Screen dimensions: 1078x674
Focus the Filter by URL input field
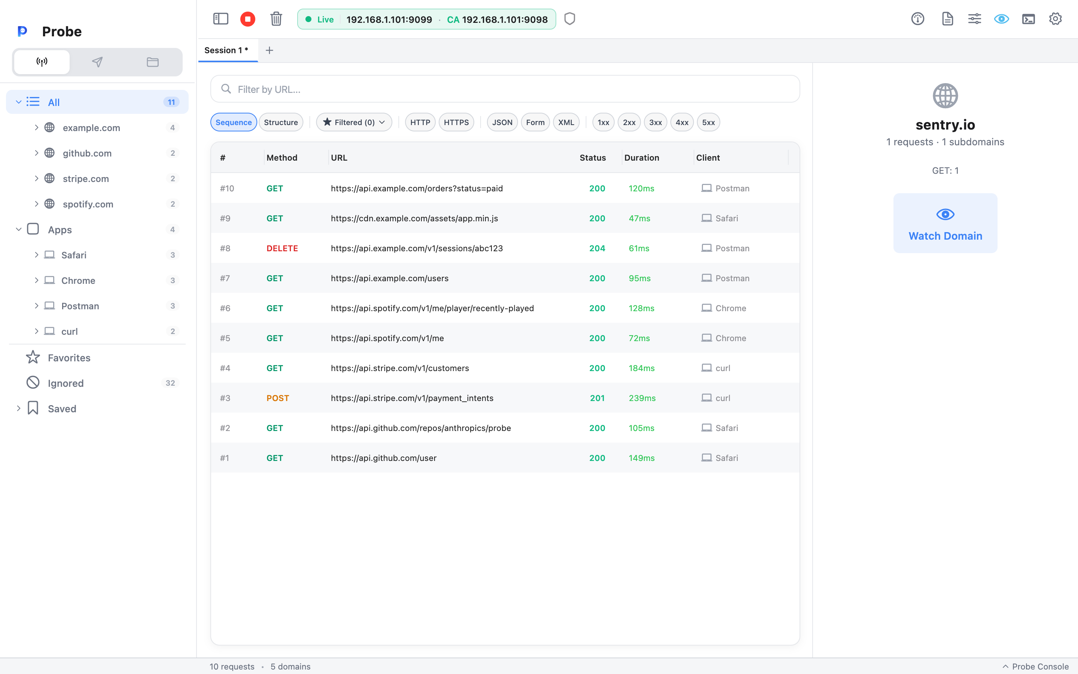[x=505, y=89]
